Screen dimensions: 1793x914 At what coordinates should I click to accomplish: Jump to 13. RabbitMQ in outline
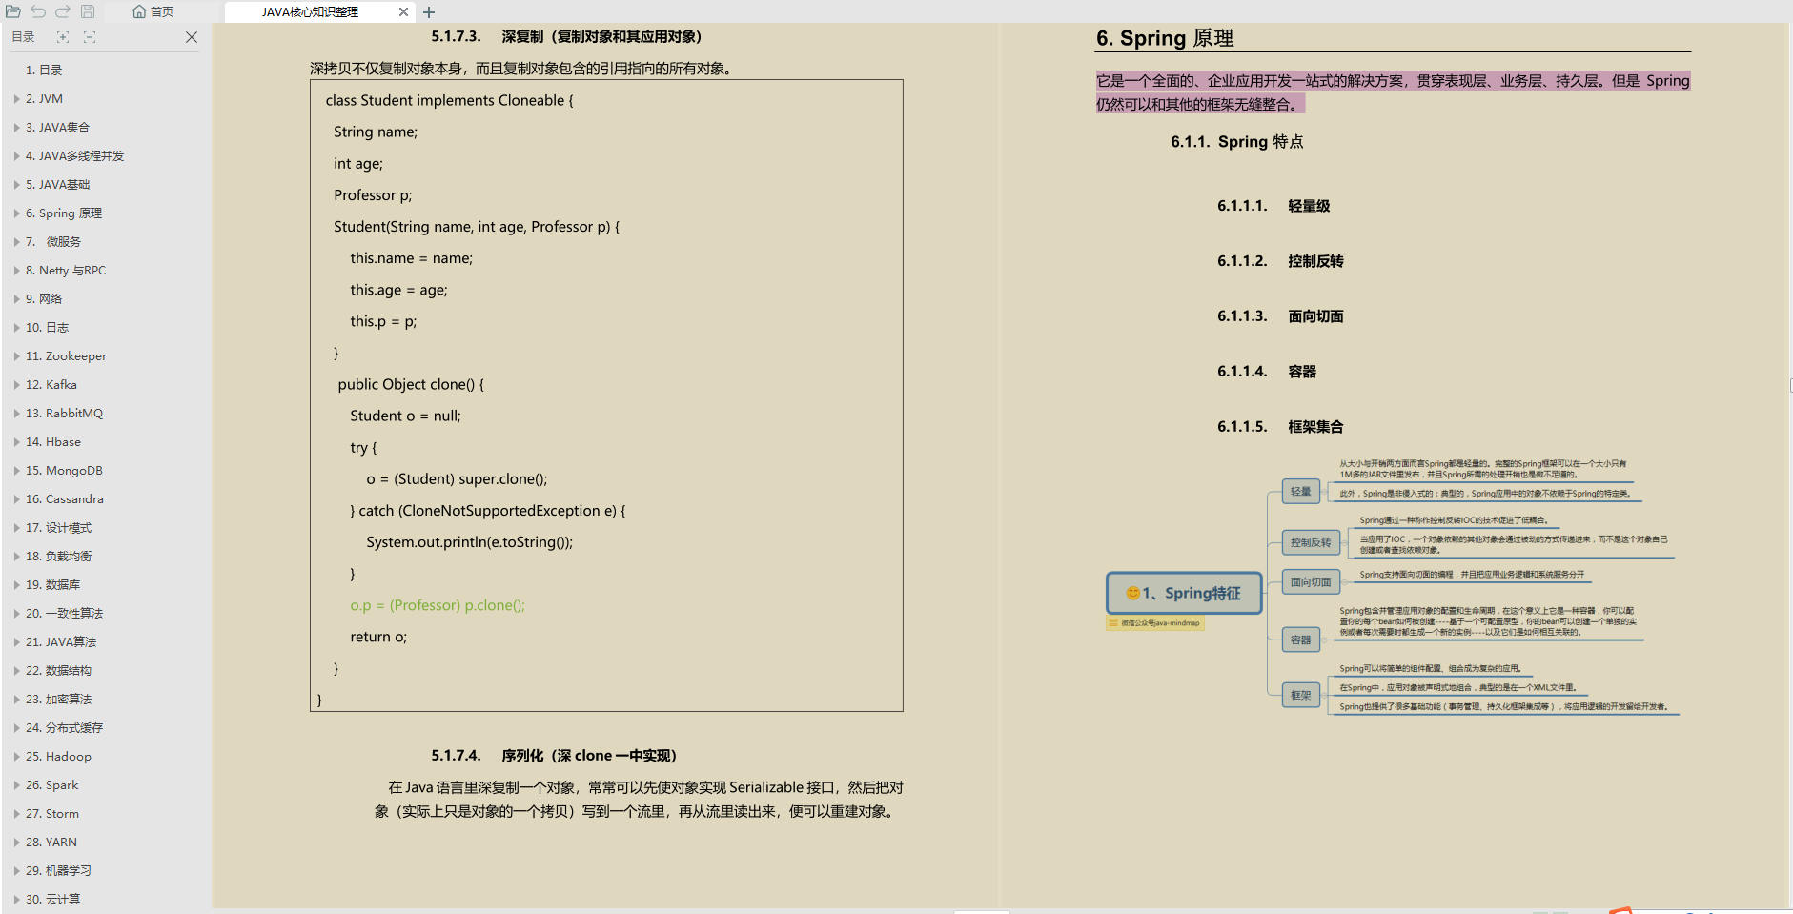click(64, 414)
